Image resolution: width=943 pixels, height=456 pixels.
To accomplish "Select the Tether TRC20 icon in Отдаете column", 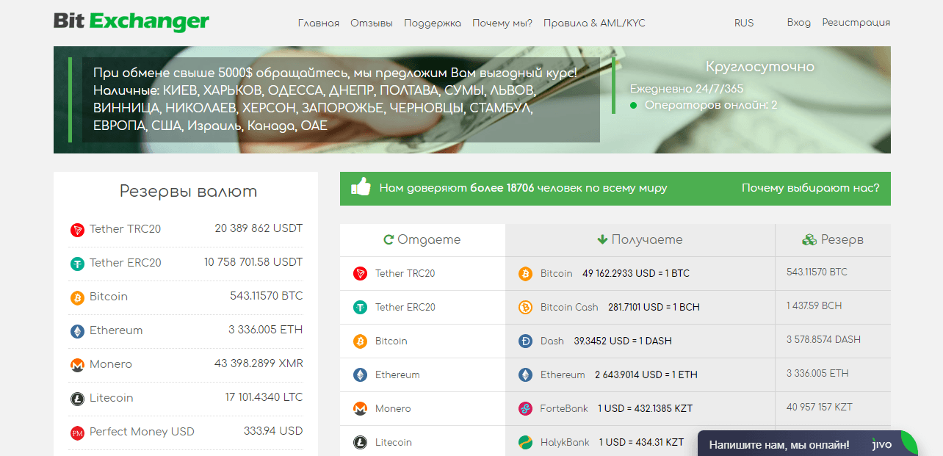I will coord(360,273).
